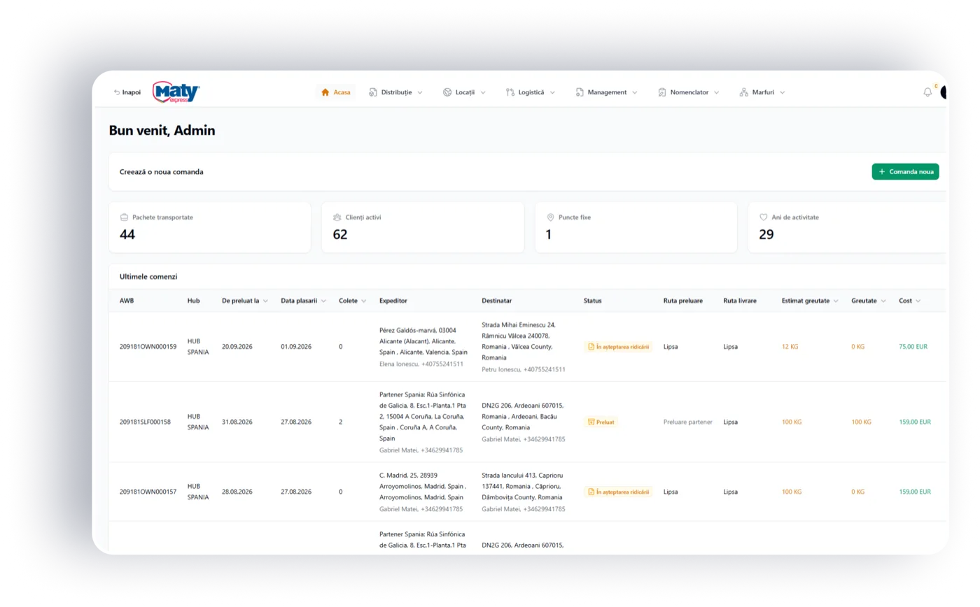This screenshot has width=980, height=607.
Task: Click the Locații globe icon
Action: [447, 92]
